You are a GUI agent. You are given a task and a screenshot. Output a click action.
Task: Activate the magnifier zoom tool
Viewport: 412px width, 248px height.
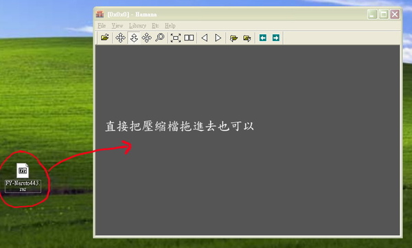point(160,38)
